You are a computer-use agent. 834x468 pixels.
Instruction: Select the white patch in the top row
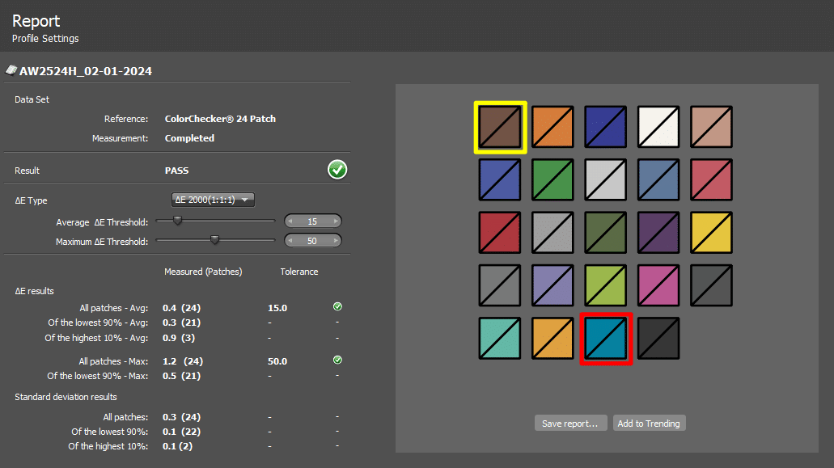658,127
